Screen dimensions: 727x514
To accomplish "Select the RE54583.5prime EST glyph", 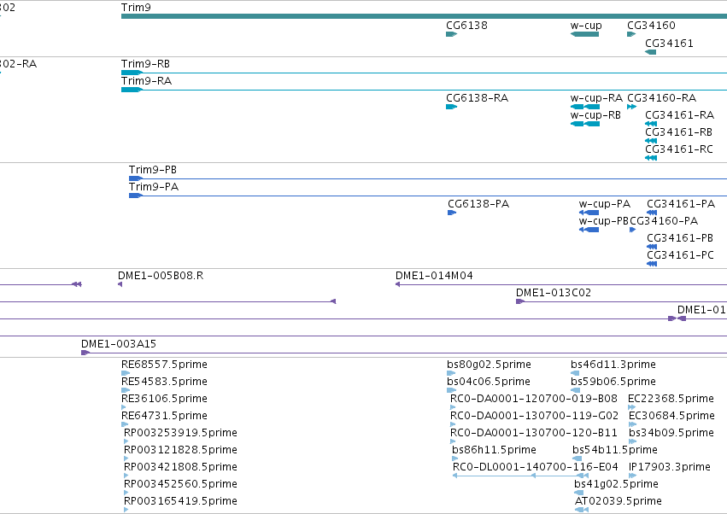I will pyautogui.click(x=126, y=390).
